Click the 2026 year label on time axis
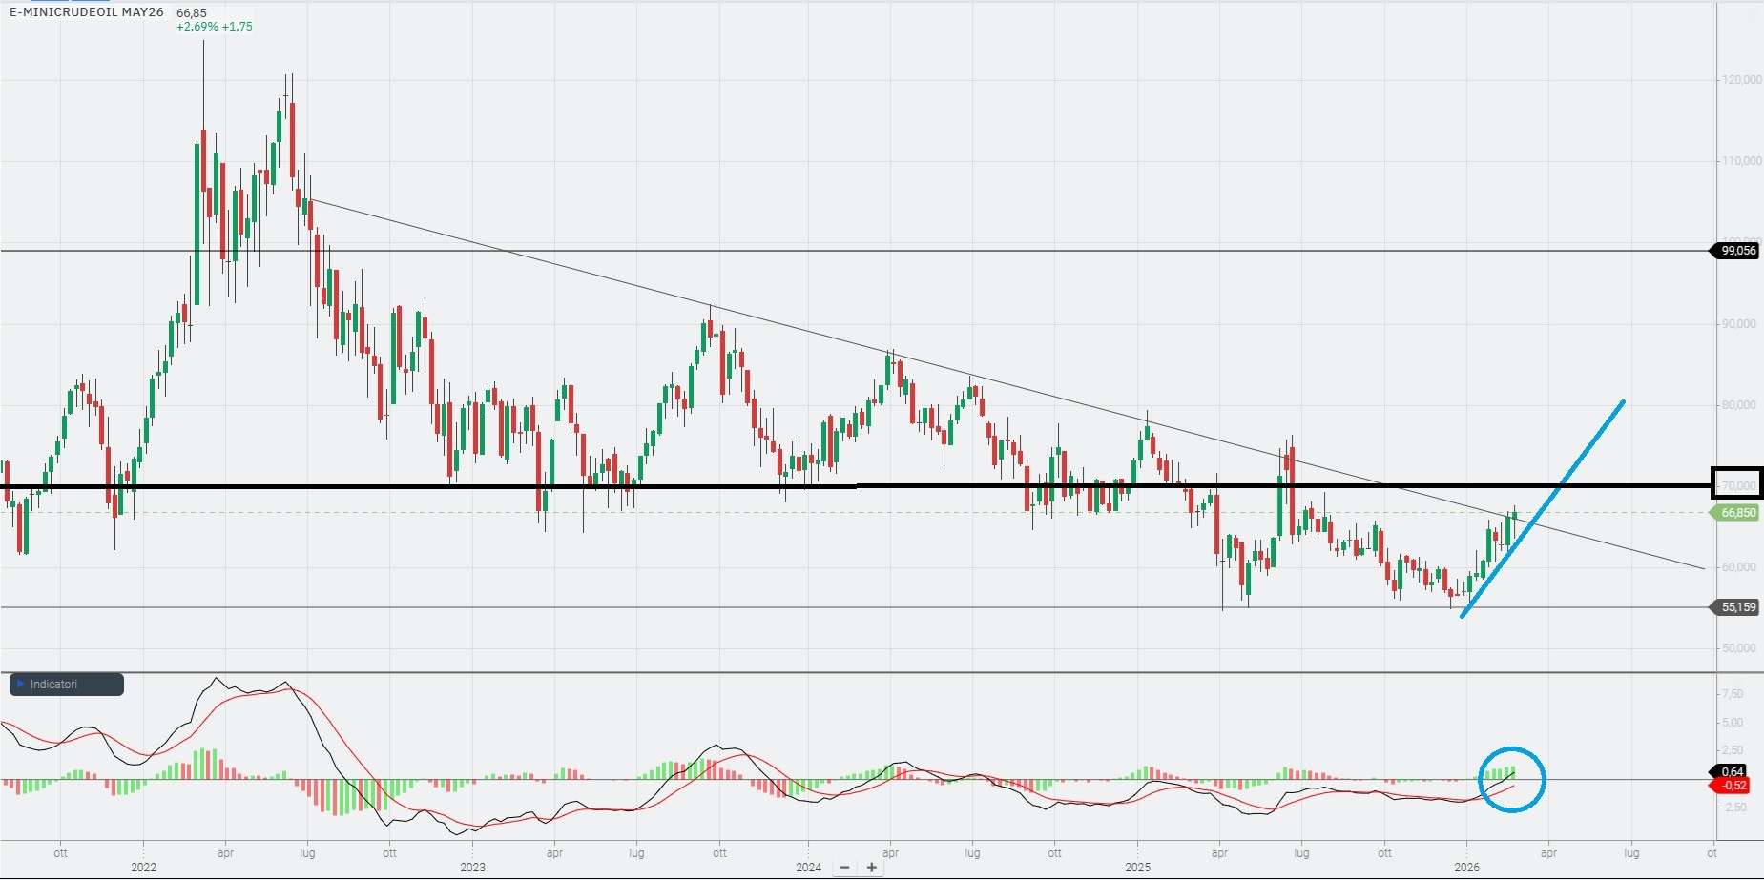Viewport: 1764px width, 880px height. 1466,868
